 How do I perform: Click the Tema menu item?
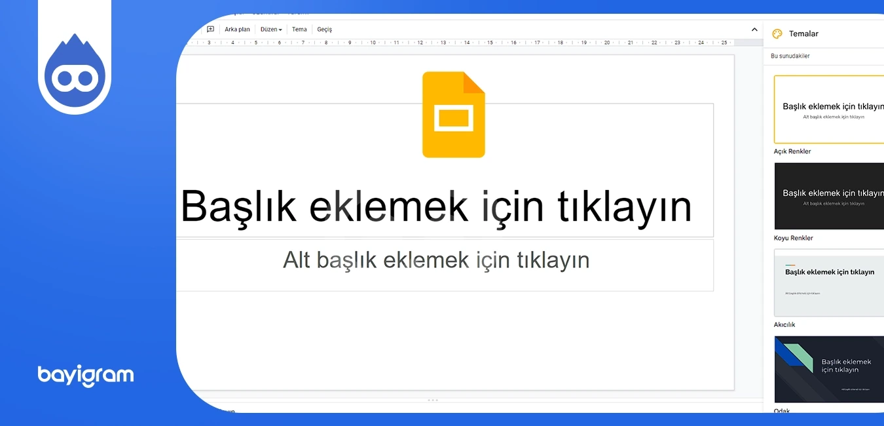299,29
